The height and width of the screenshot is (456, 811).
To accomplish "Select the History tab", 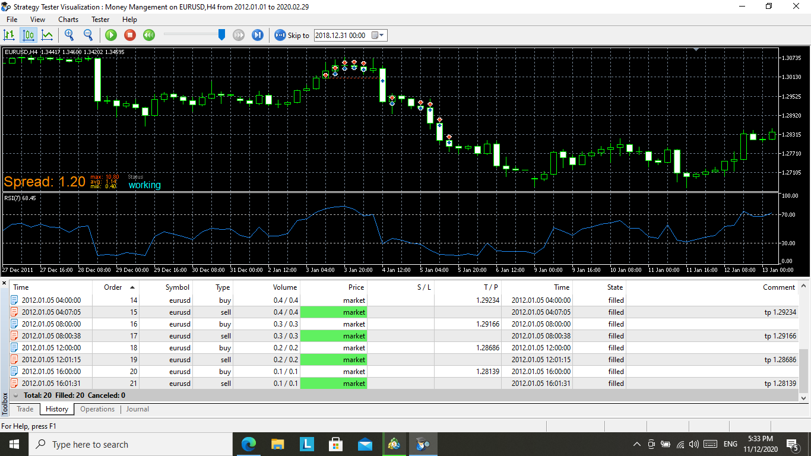I will coord(57,409).
